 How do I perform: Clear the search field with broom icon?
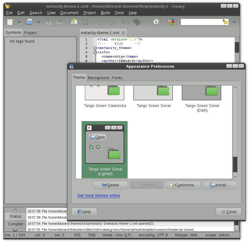tap(225, 22)
